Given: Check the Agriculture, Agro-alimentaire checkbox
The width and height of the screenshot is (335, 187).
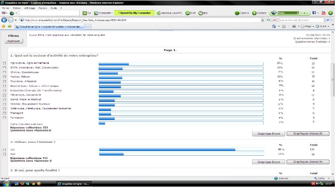Looking at the screenshot, I should (x=5, y=63).
